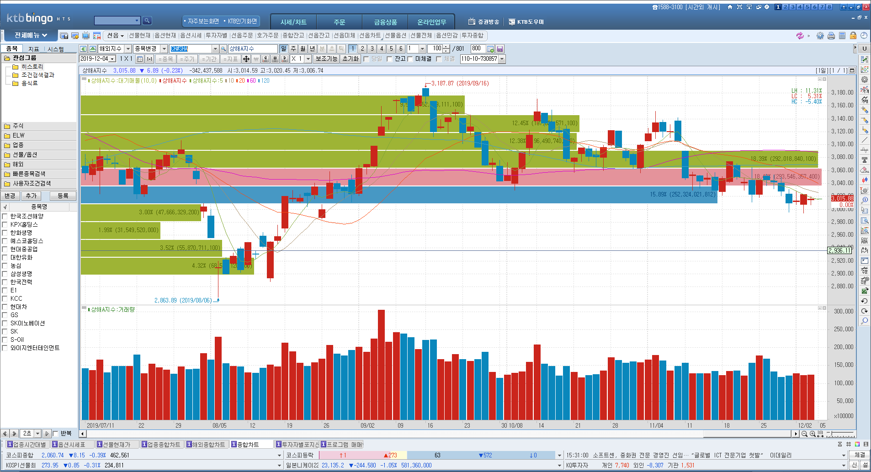Screen dimensions: 871x472
Task: Click the zoom out magnifier below chart
Action: tap(804, 434)
